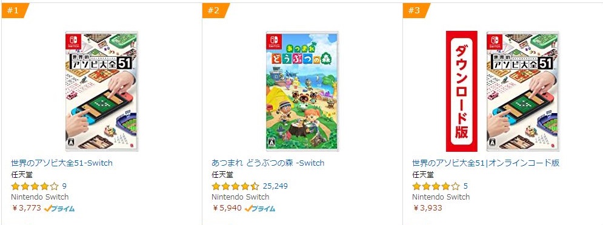Viewport: 603px width, 225px height.
Task: Open the #1 ranked game cover image
Action: [102, 91]
